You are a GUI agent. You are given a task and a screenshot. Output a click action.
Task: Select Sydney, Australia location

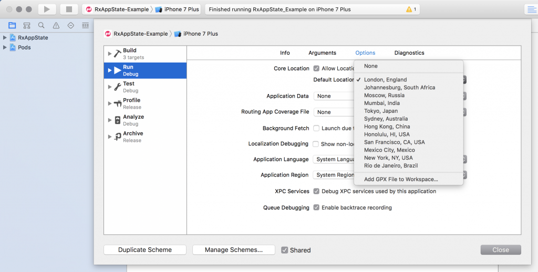pyautogui.click(x=409, y=119)
